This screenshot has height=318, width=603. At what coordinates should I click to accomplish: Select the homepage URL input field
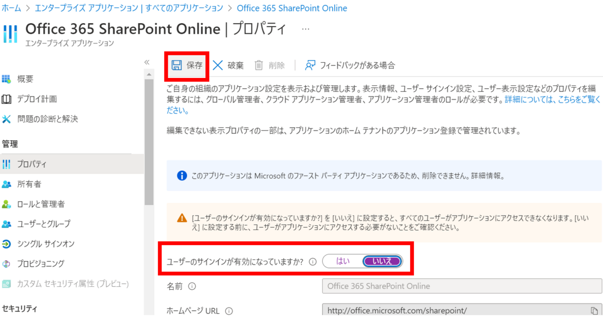coord(462,310)
